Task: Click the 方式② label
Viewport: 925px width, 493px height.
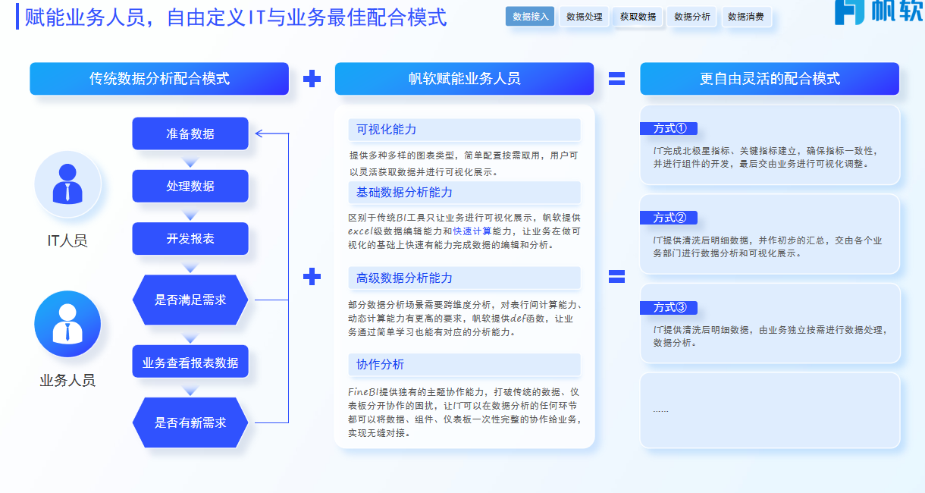Action: (x=669, y=218)
